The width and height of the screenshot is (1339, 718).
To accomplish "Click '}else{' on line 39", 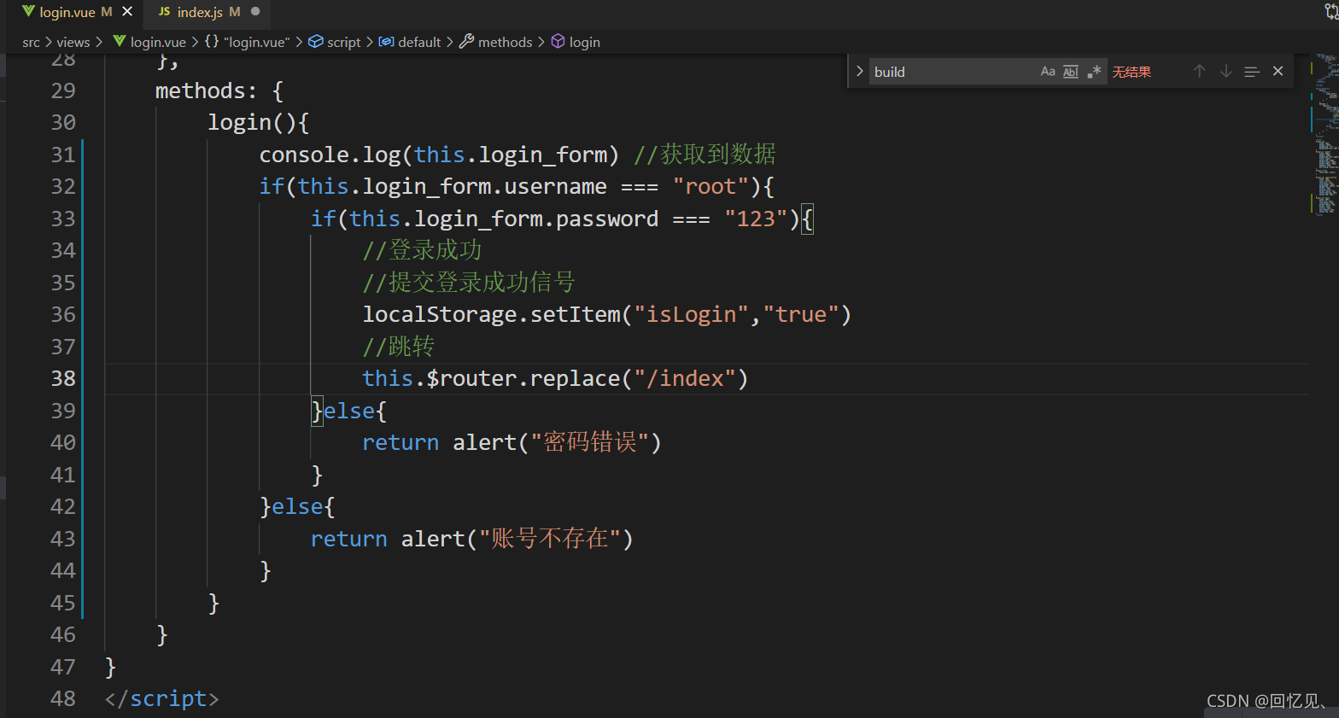I will click(349, 411).
